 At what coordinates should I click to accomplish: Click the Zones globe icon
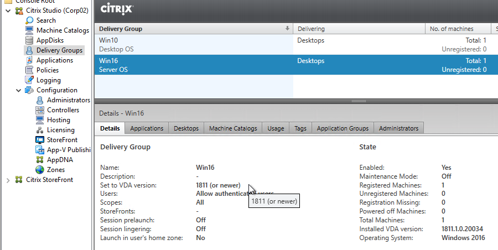40,170
